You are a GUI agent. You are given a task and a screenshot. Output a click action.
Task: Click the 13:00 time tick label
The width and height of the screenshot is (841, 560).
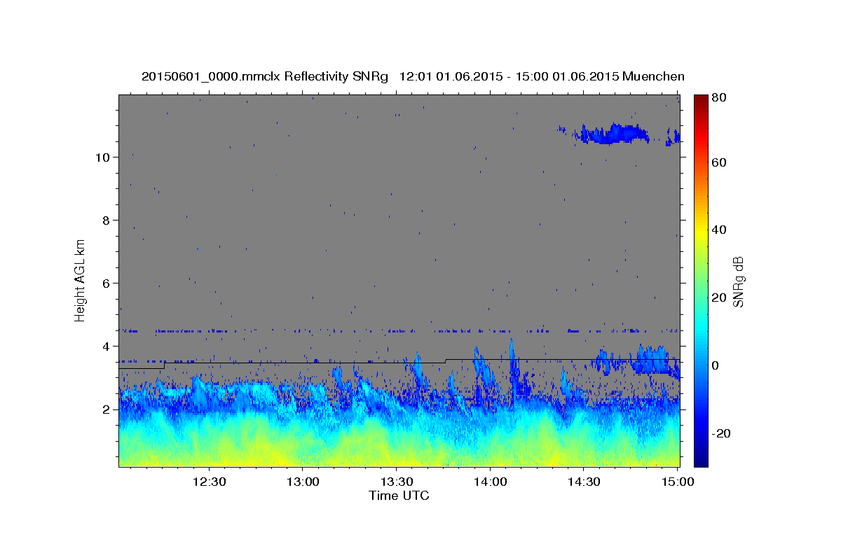303,482
